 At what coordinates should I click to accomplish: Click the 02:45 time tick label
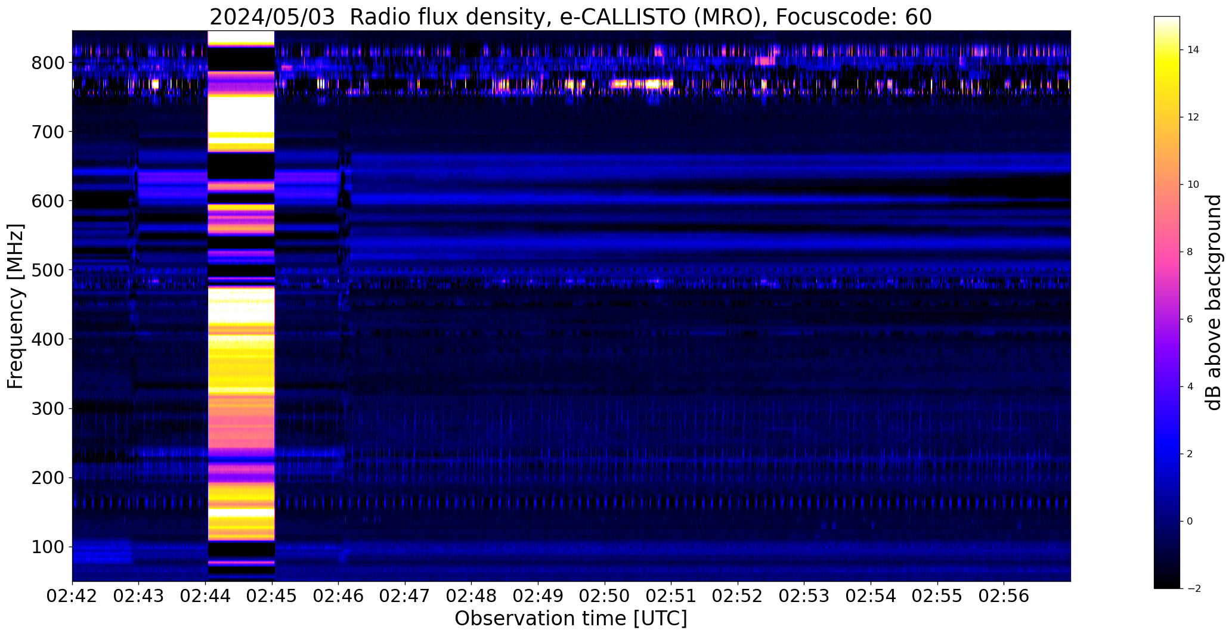click(273, 596)
